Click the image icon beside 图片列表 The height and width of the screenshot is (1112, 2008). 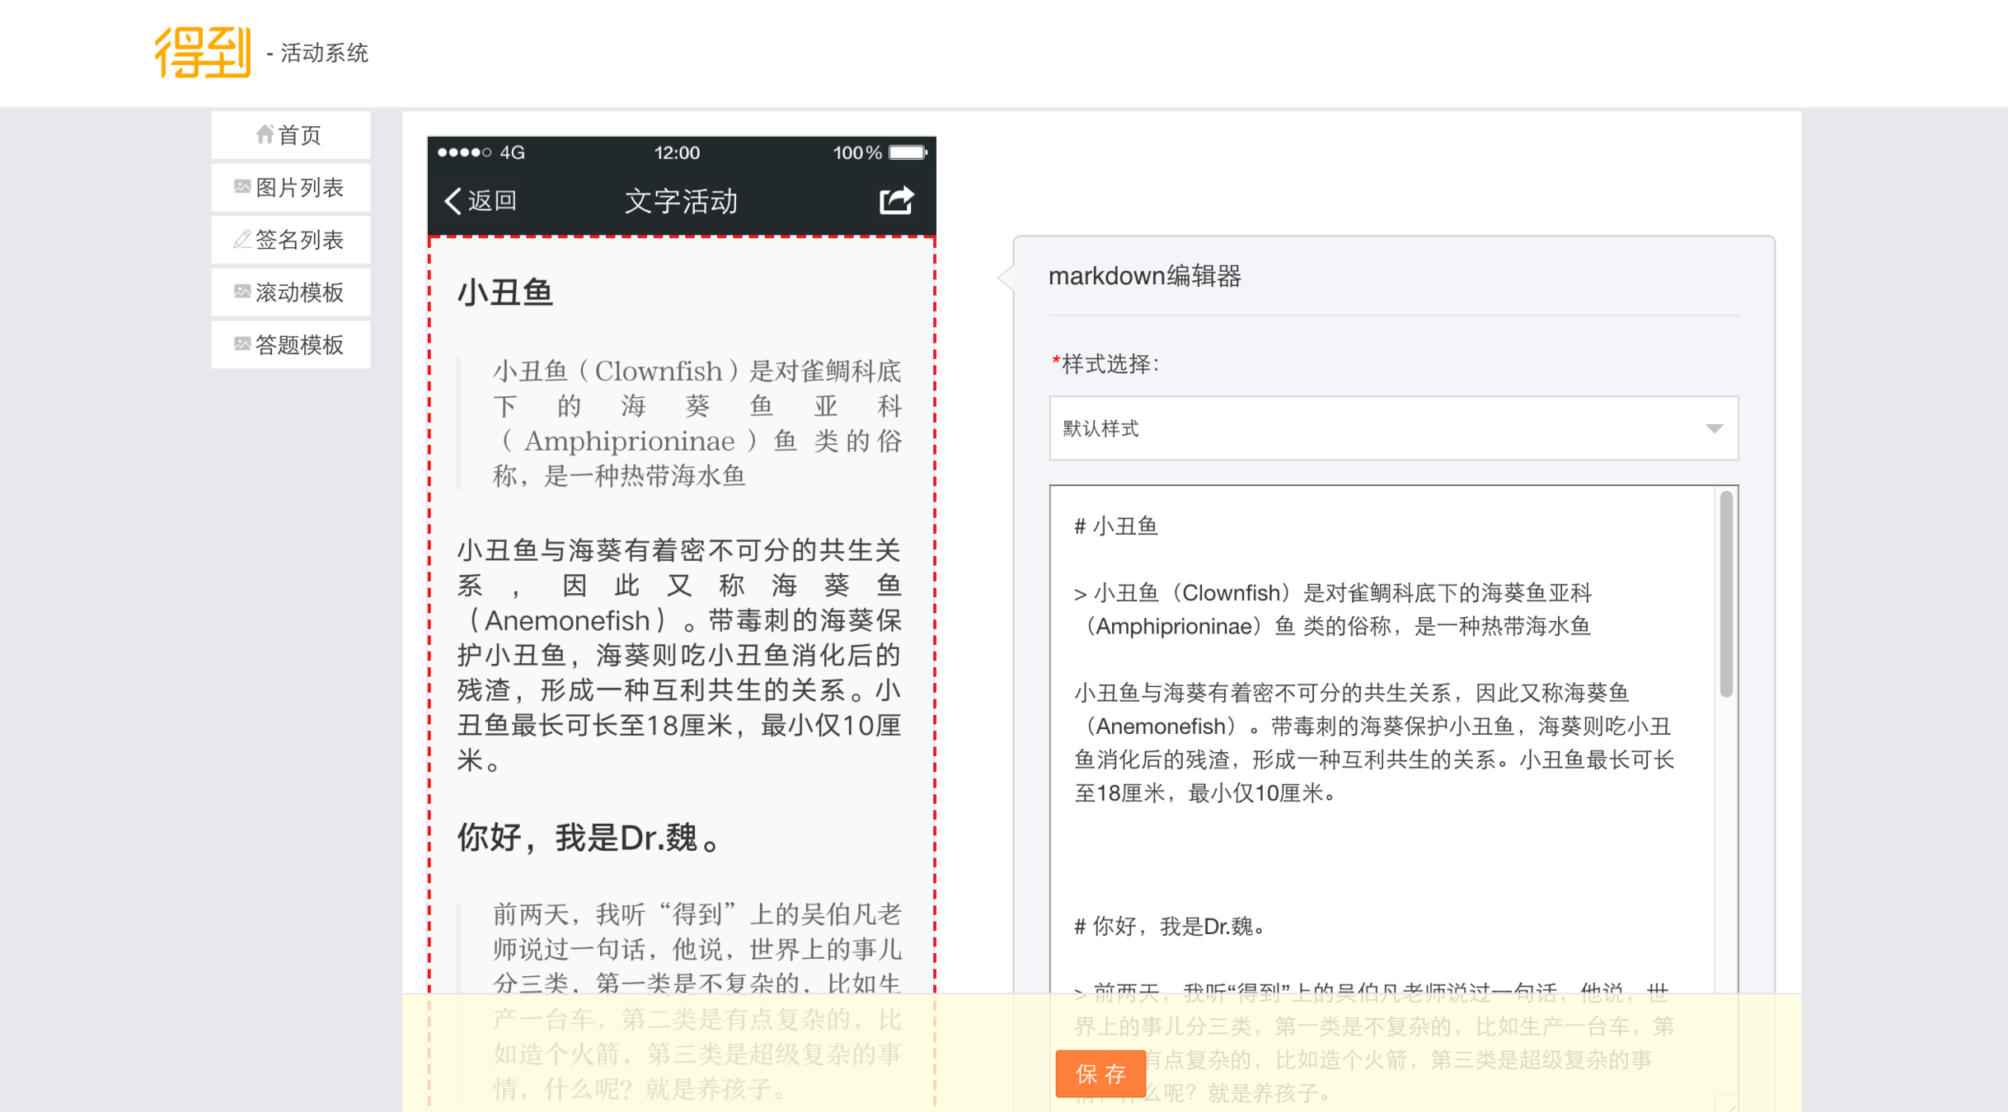coord(242,187)
